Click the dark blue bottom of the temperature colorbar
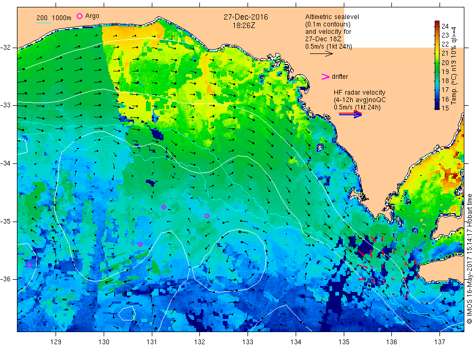 point(437,106)
